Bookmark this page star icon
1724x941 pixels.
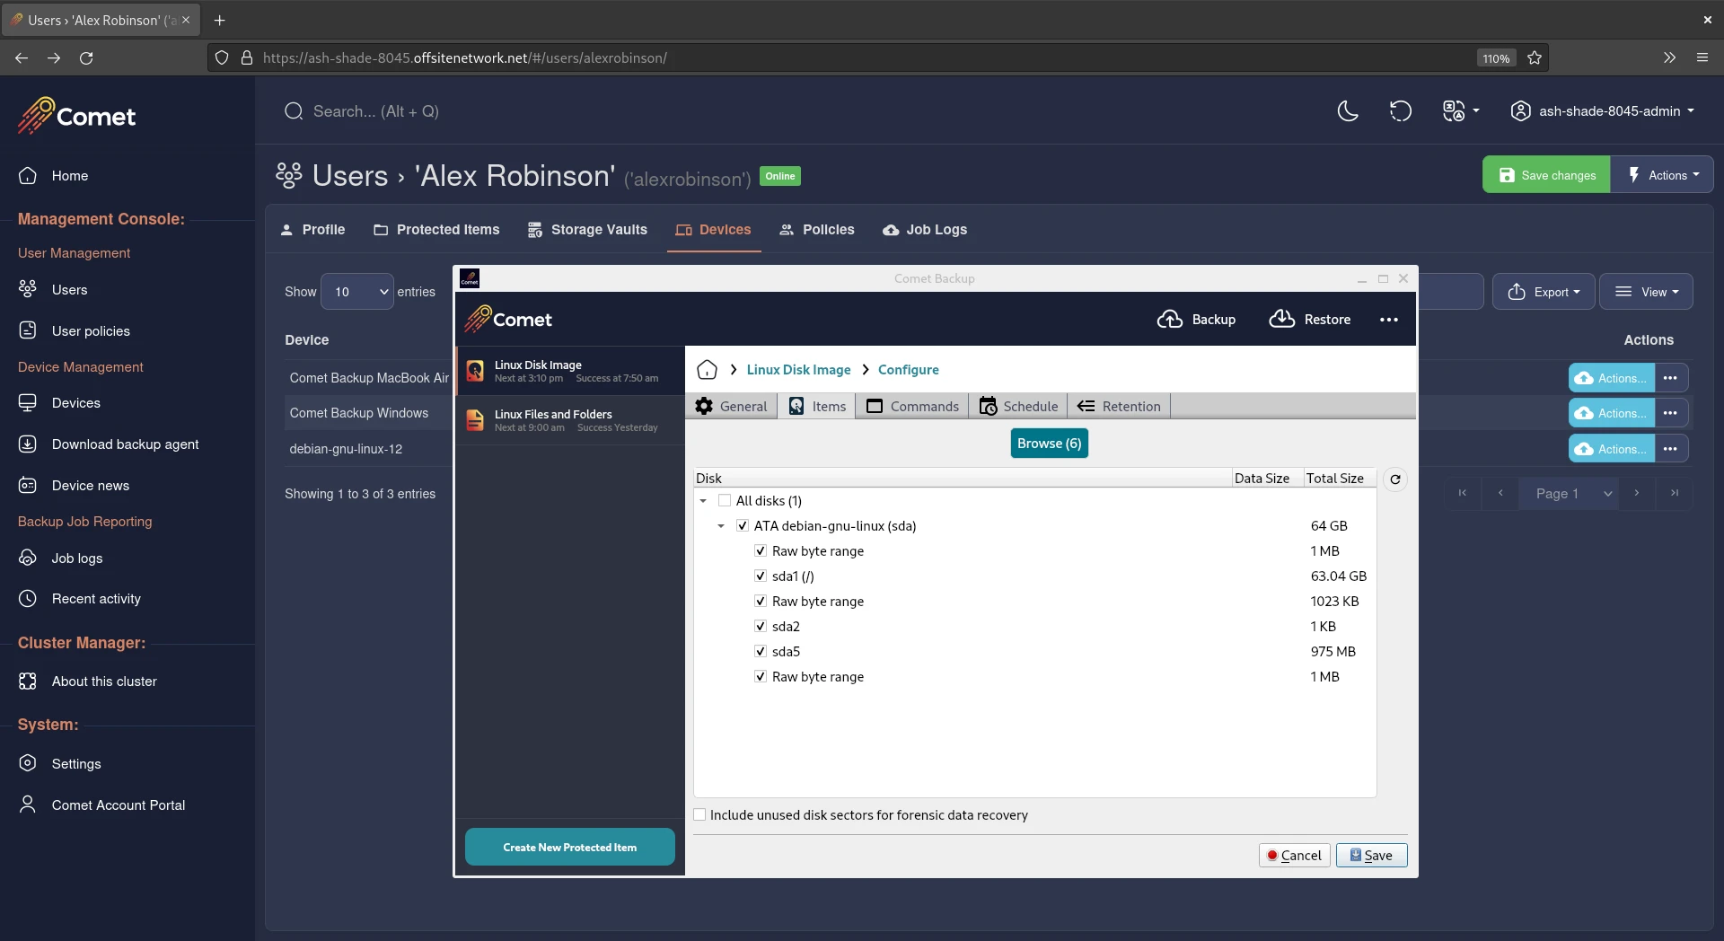(x=1535, y=57)
